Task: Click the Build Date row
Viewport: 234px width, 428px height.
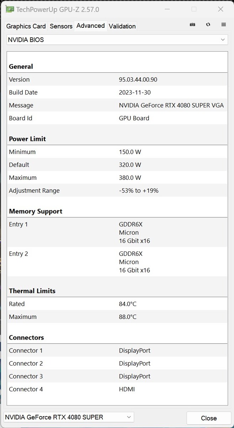Action: [117, 92]
